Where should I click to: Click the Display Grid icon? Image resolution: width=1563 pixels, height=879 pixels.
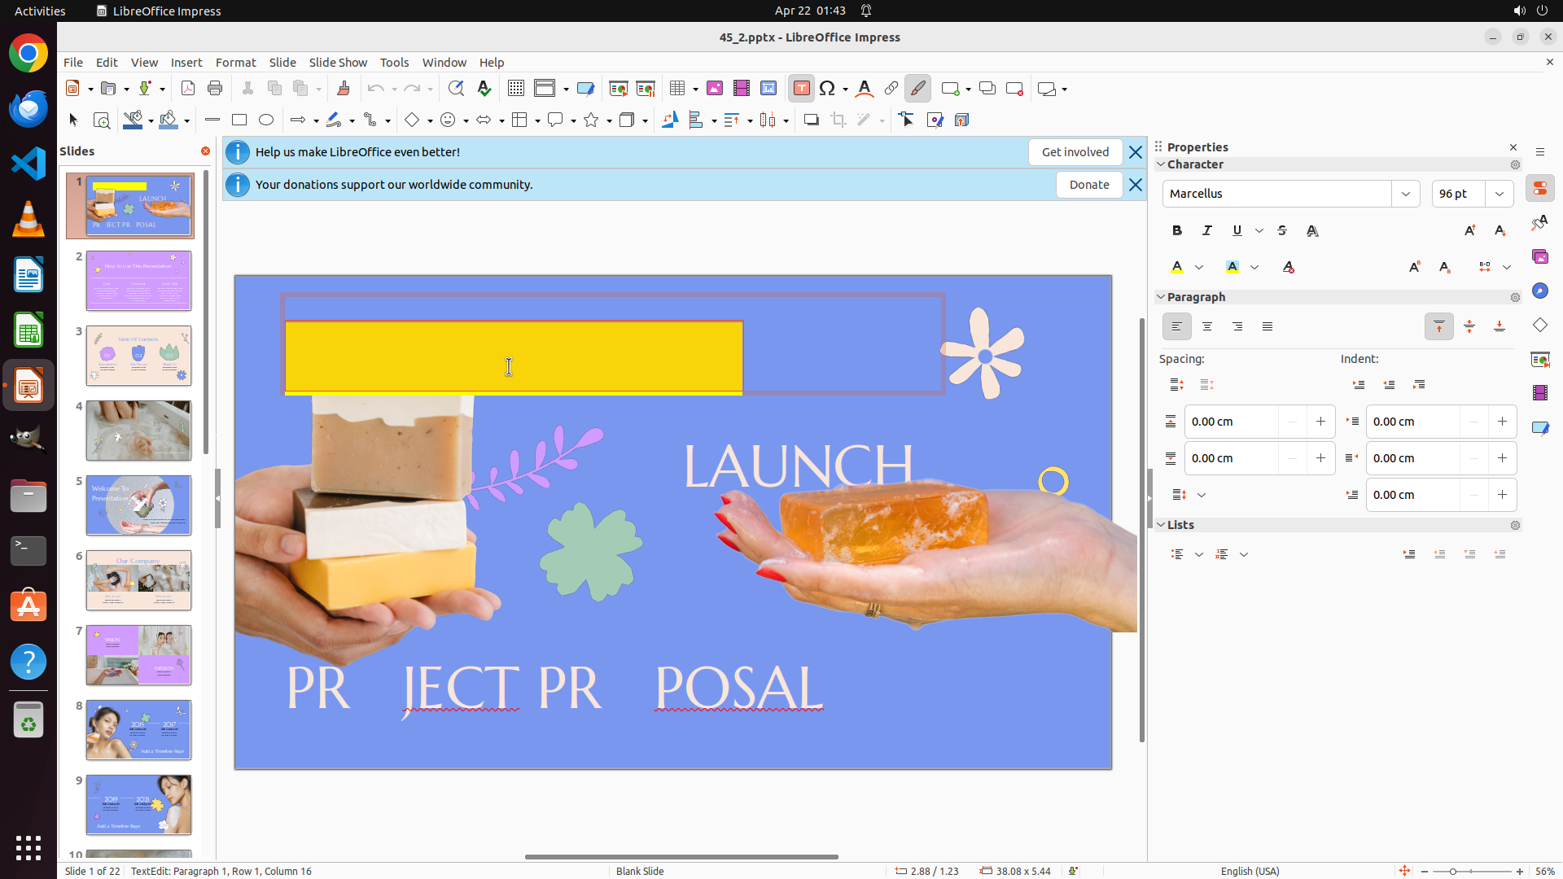(515, 89)
